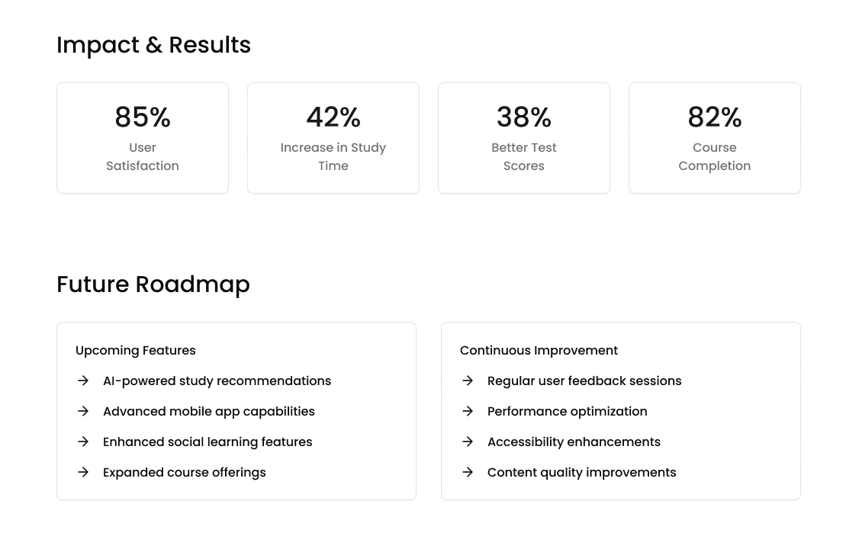859x533 pixels.
Task: Click arrow icon beside AI-powered study recommendations
Action: (83, 380)
